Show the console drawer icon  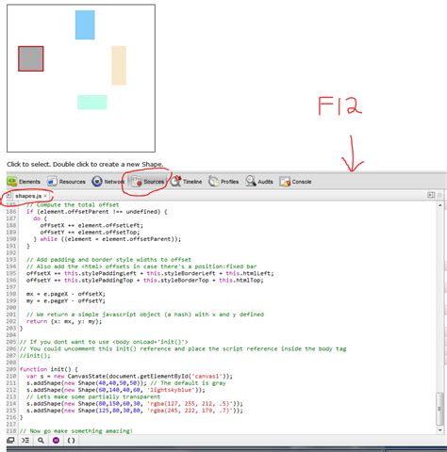click(25, 441)
